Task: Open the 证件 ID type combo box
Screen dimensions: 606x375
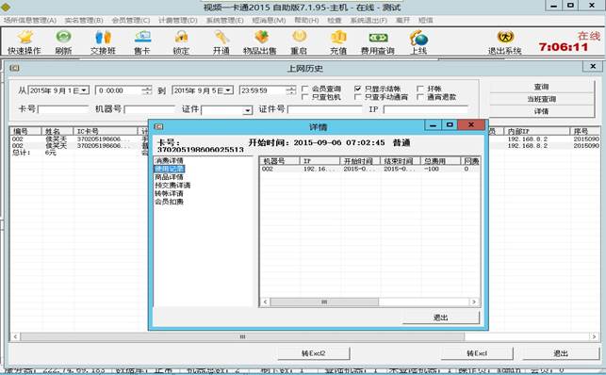Action: [x=247, y=110]
